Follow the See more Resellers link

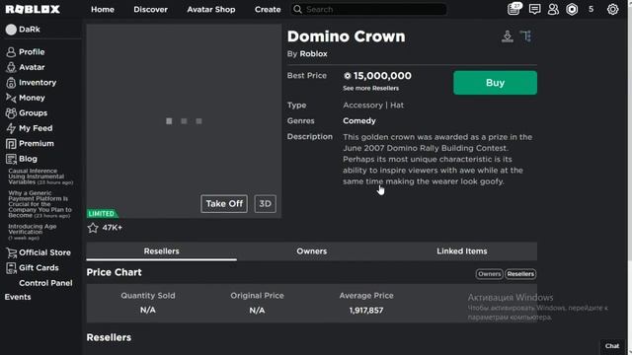coord(371,88)
